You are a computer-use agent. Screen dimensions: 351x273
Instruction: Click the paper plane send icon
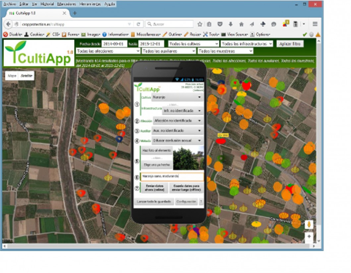(x=252, y=24)
